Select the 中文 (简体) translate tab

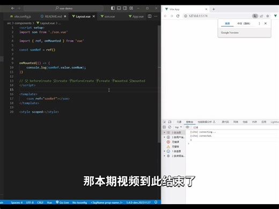tap(244, 24)
